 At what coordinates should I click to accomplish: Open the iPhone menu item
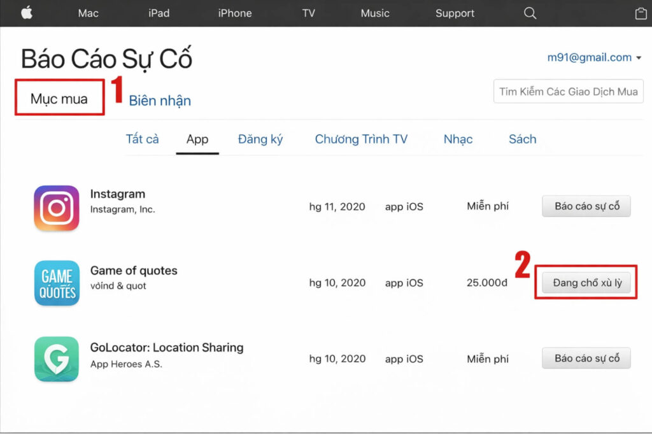(x=234, y=13)
